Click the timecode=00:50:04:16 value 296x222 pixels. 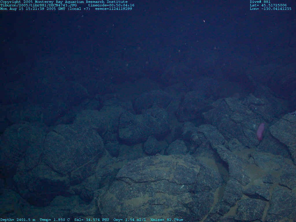[111, 5]
